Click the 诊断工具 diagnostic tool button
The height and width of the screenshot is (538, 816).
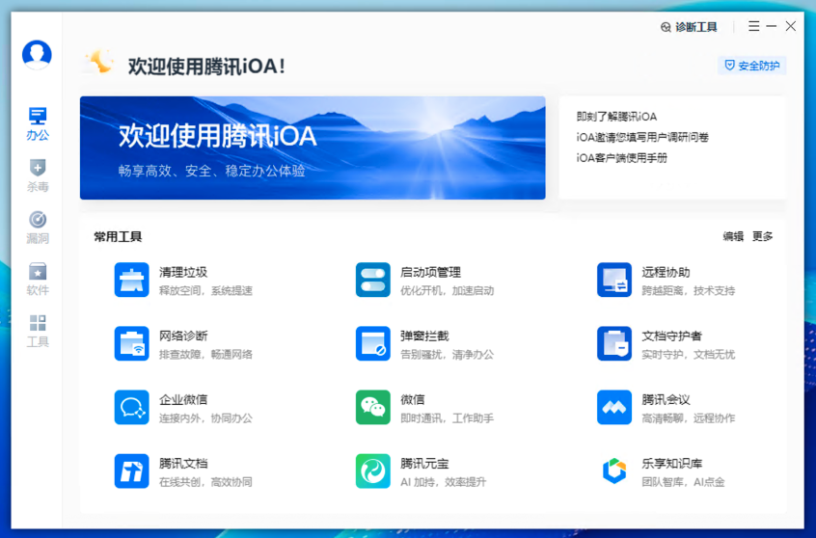[x=689, y=27]
